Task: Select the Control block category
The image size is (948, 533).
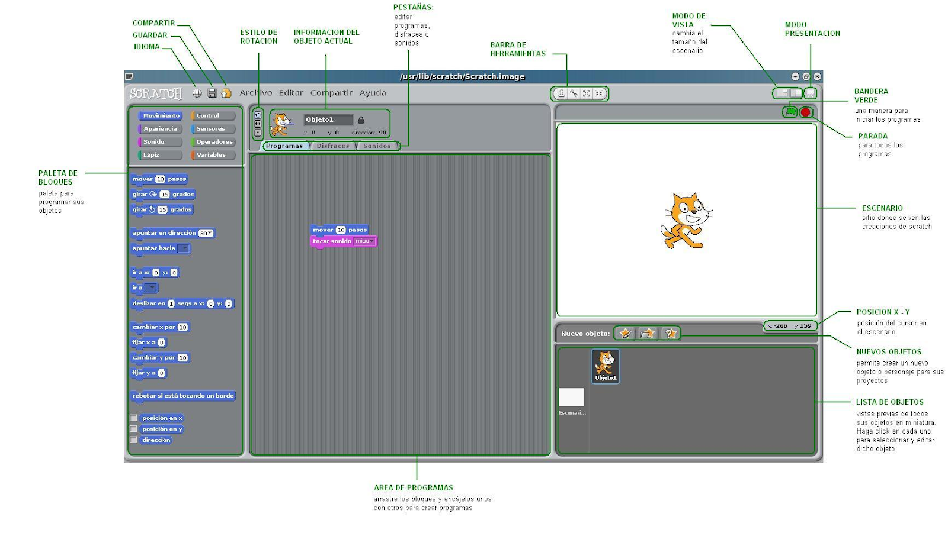Action: tap(213, 116)
